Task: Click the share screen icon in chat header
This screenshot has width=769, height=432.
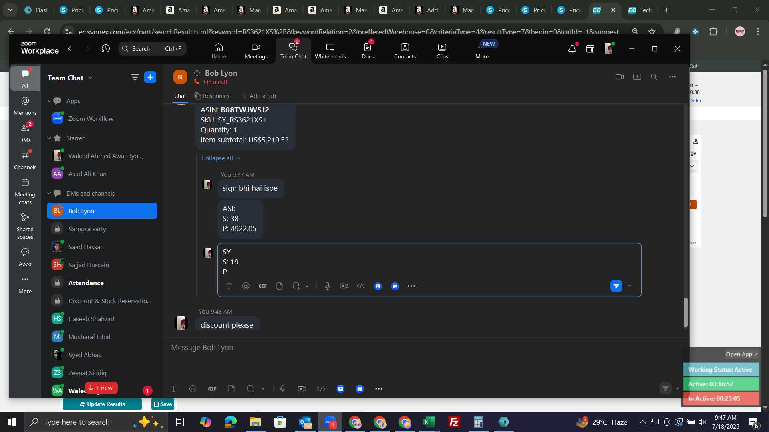Action: click(x=637, y=77)
